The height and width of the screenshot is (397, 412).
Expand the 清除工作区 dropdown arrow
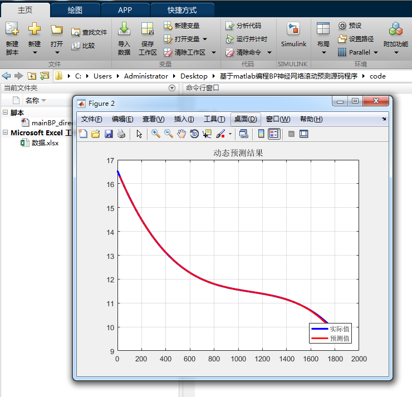214,52
